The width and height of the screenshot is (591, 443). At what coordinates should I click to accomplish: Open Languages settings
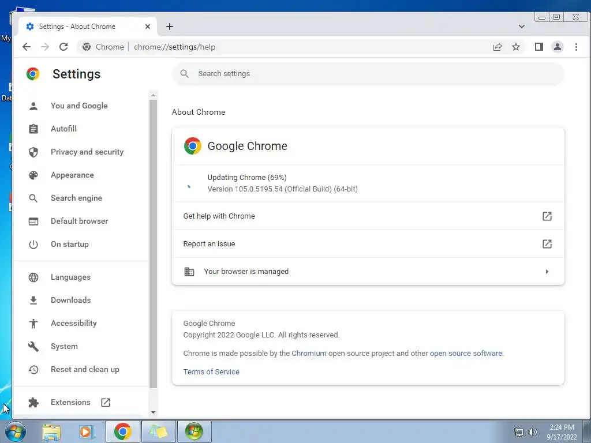(70, 277)
